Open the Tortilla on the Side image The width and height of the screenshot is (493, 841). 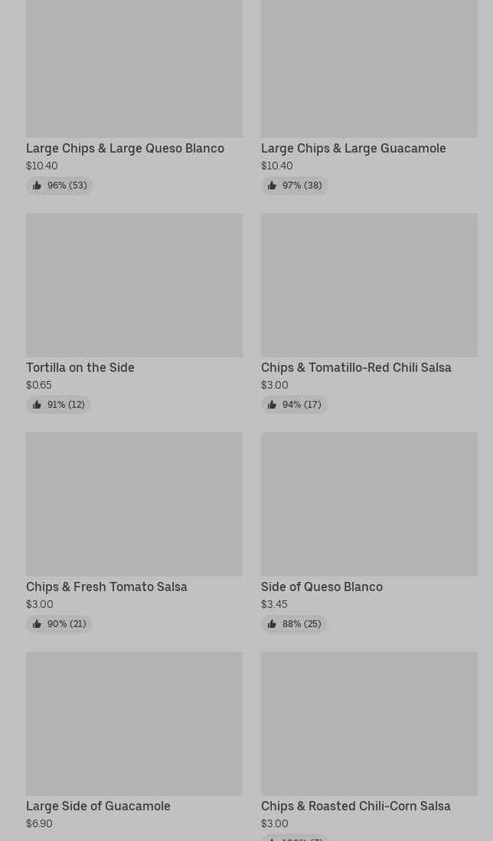(134, 285)
